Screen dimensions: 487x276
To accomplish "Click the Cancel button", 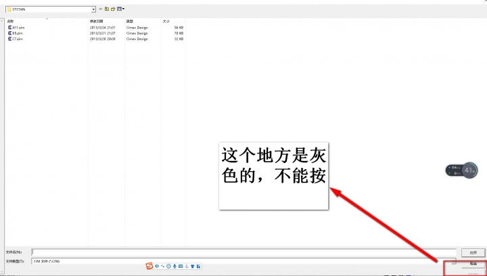I will (x=473, y=262).
